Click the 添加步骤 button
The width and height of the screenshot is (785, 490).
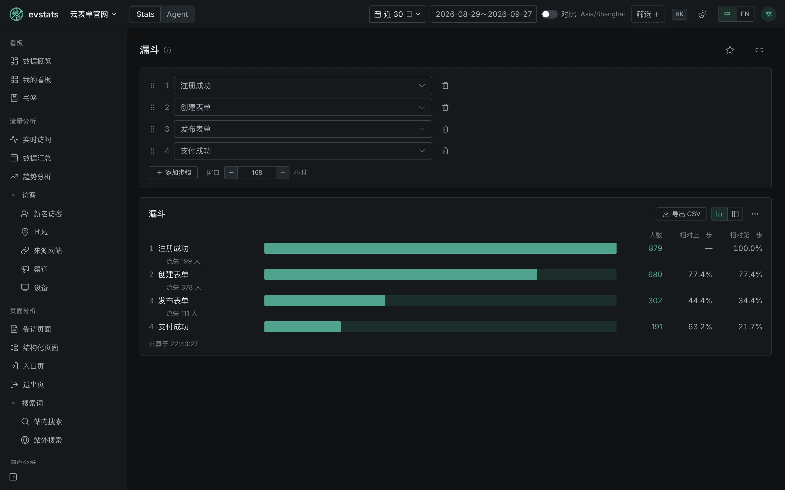click(x=173, y=172)
